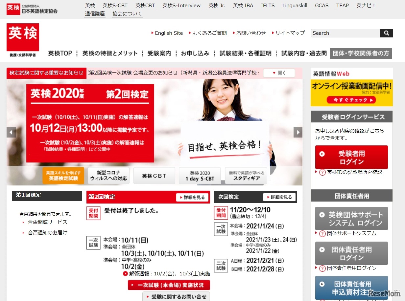Open 通信講座 top link
This screenshot has height=301, width=405.
[x=95, y=14]
